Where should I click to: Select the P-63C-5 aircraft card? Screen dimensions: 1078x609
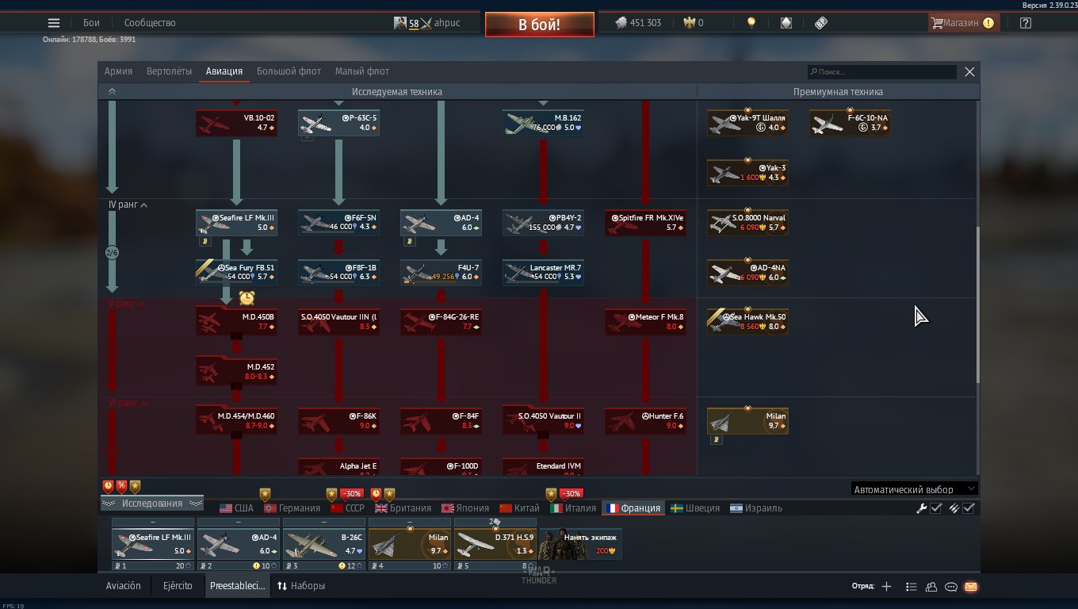click(338, 123)
